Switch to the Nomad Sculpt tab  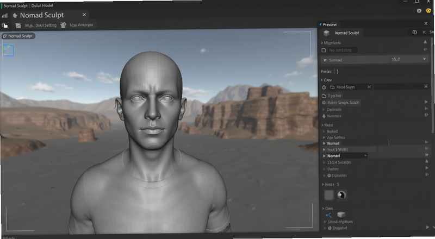pyautogui.click(x=42, y=15)
